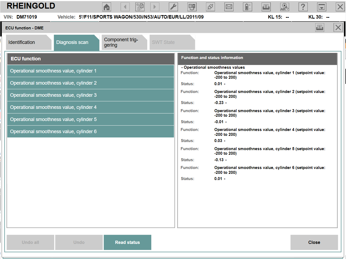Screen dimensions: 346x259
Task: Click the KL 30 status label
Action: [x=316, y=17]
